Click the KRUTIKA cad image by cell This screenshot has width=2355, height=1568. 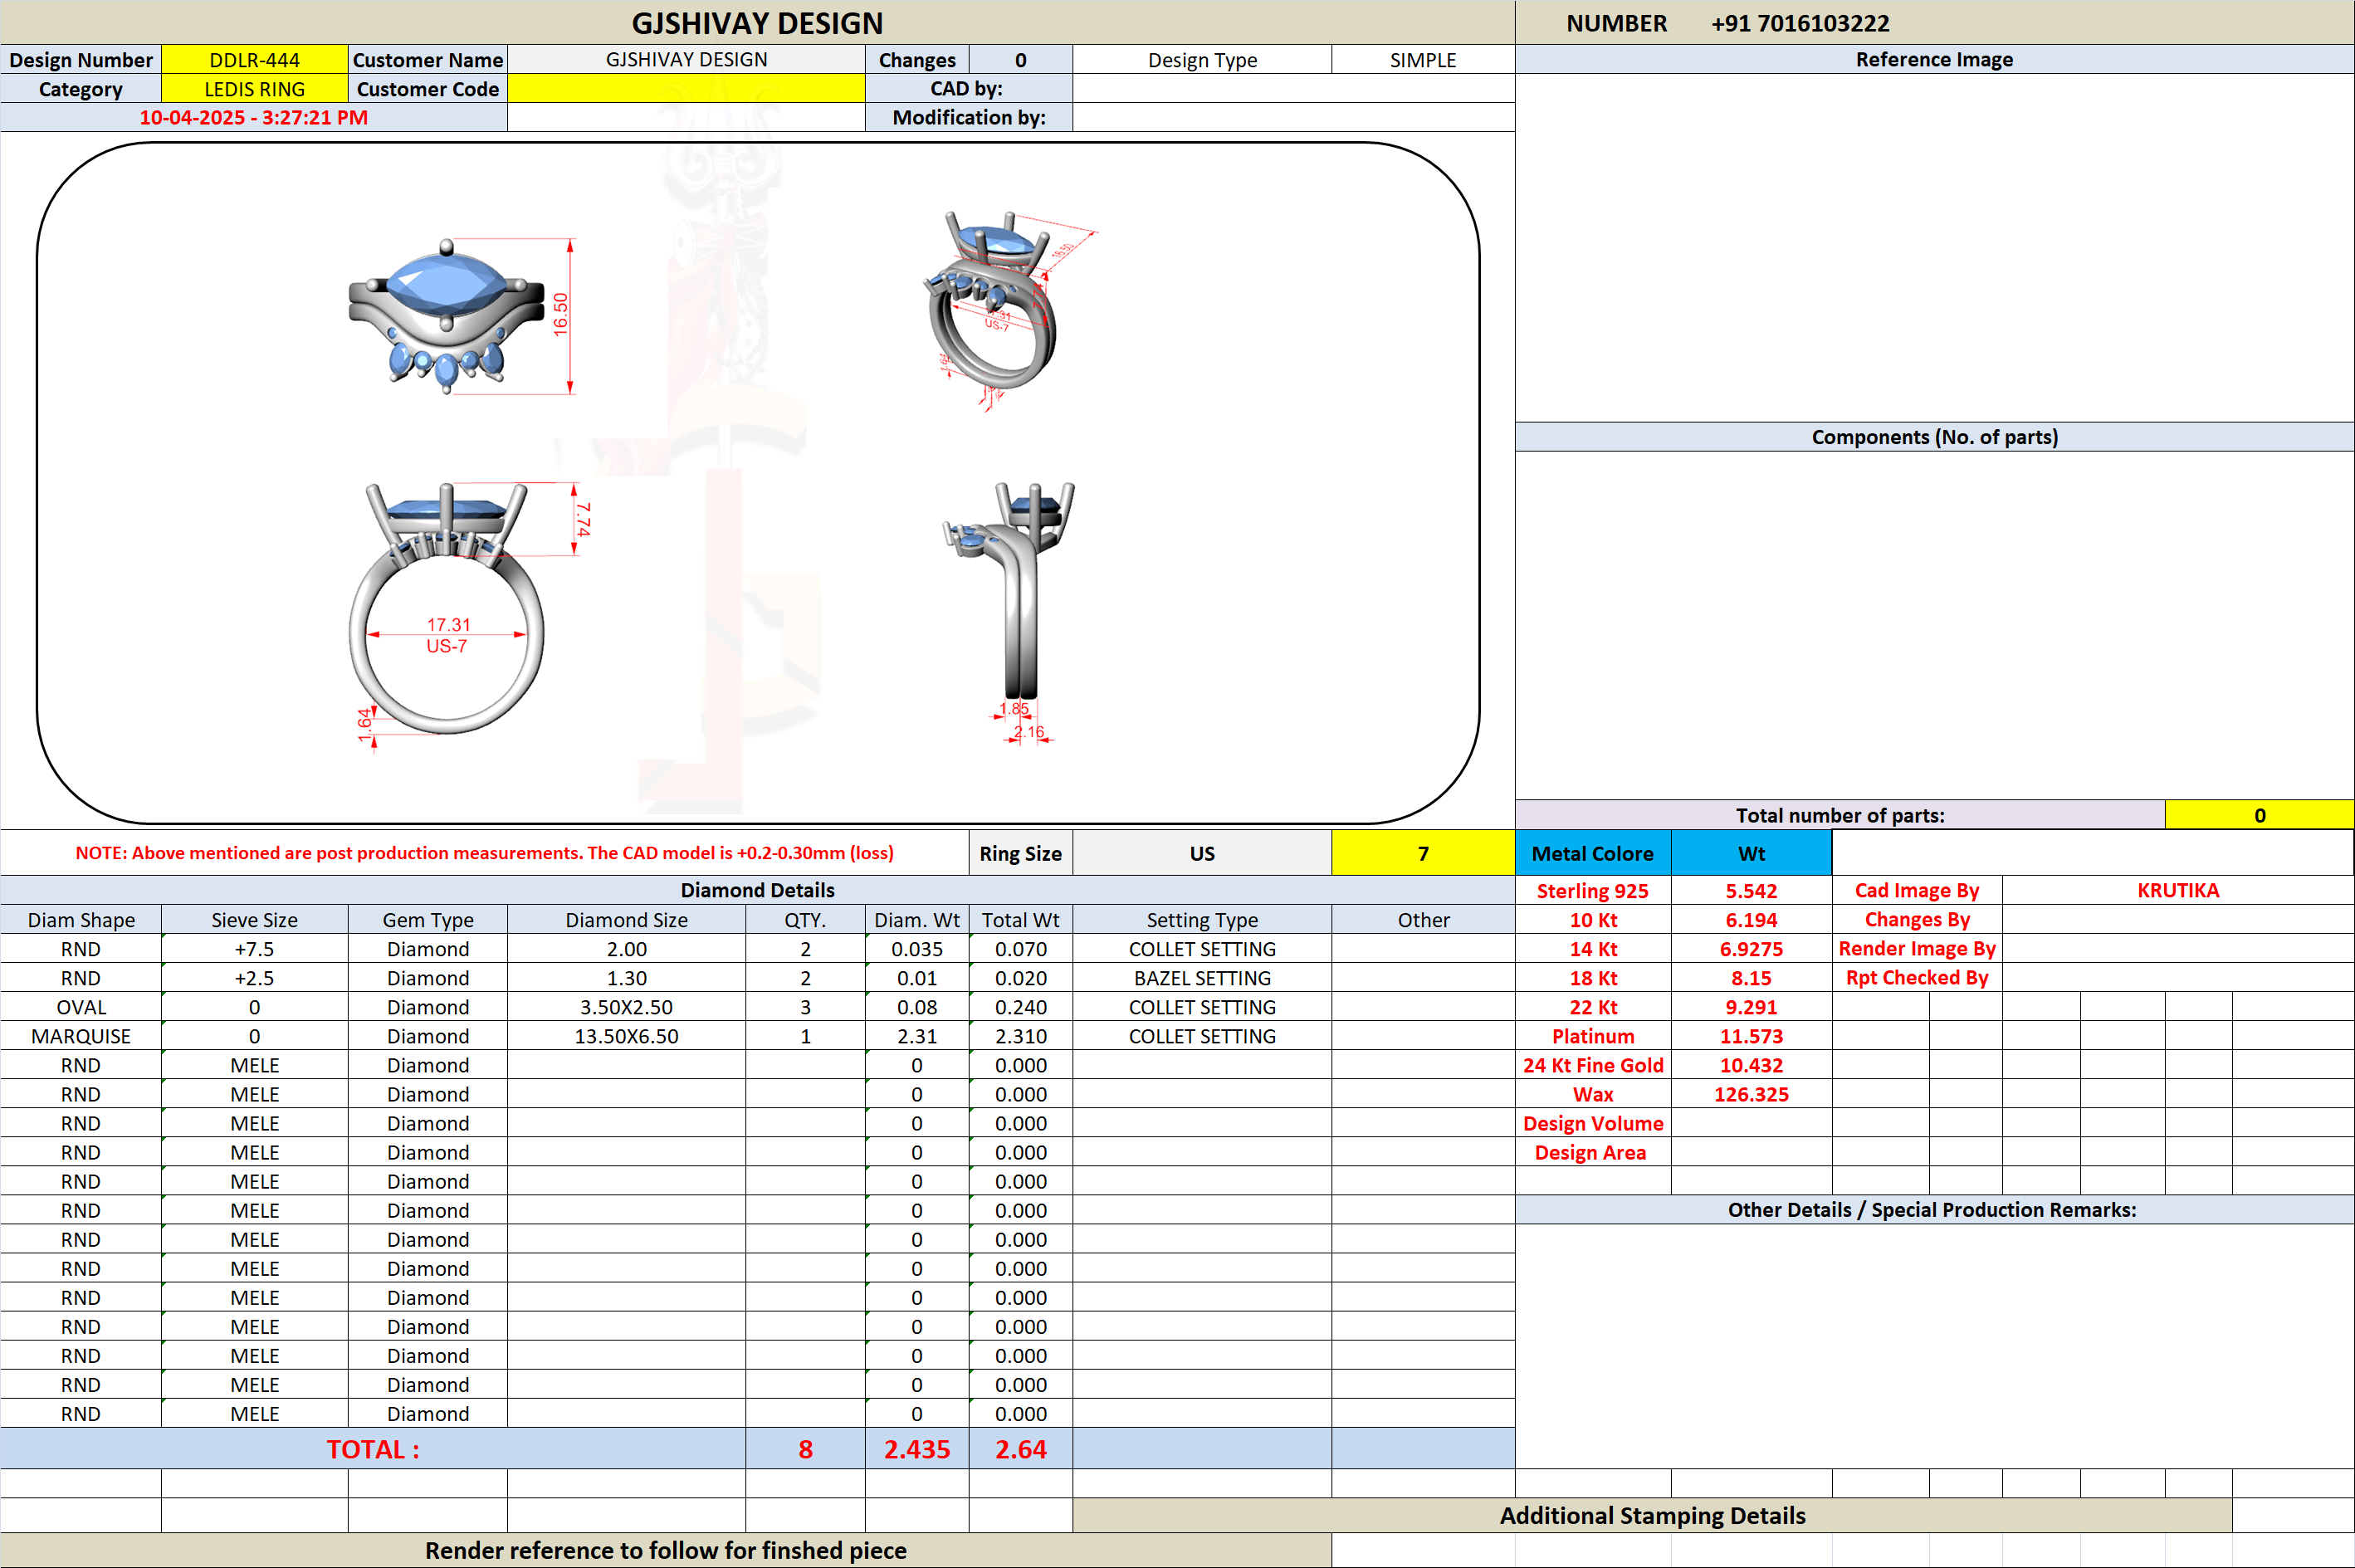coord(2178,890)
